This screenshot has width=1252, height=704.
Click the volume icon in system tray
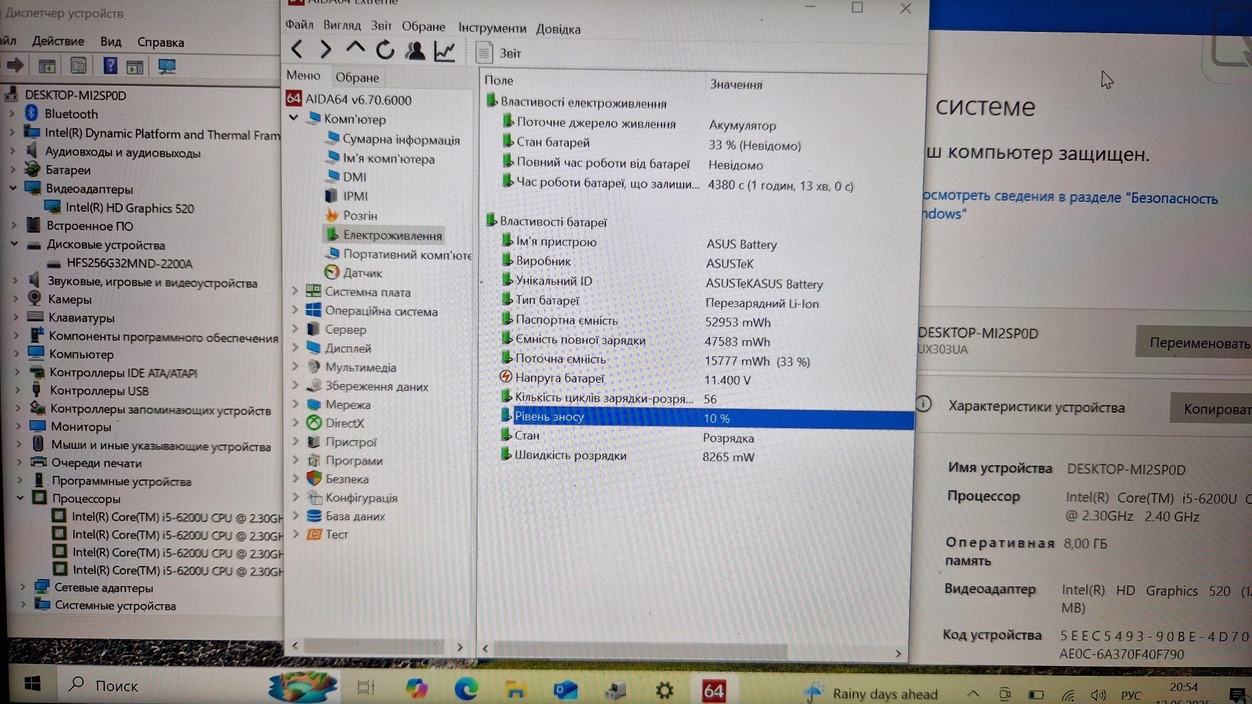pyautogui.click(x=1098, y=695)
